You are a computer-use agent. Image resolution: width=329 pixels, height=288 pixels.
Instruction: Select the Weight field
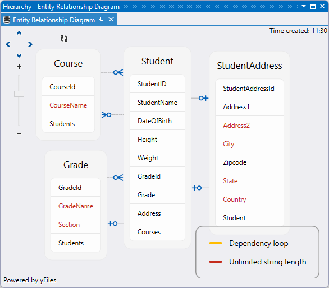point(157,157)
